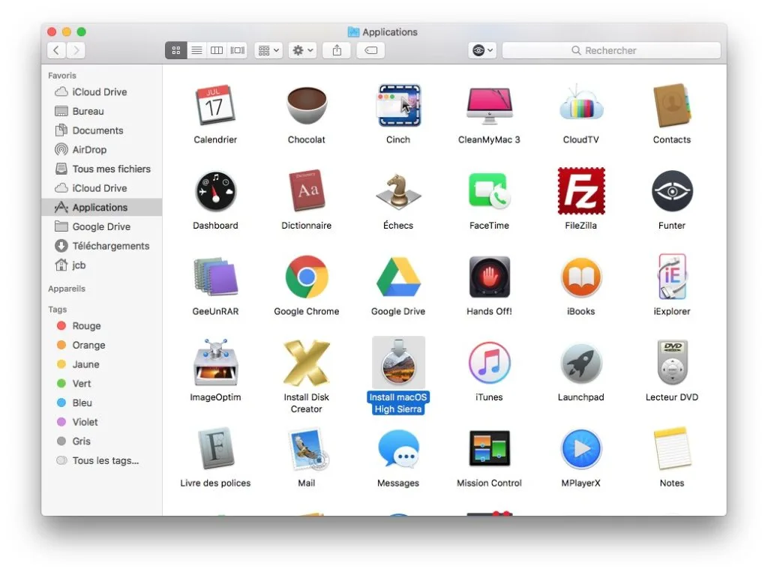Select the Mission Control icon
This screenshot has height=575, width=768.
click(x=489, y=448)
